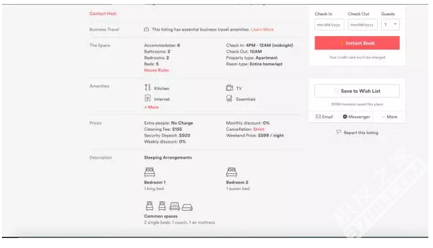The width and height of the screenshot is (433, 248).
Task: Select the 'Cleaning Fee: $155' text
Action: (163, 129)
